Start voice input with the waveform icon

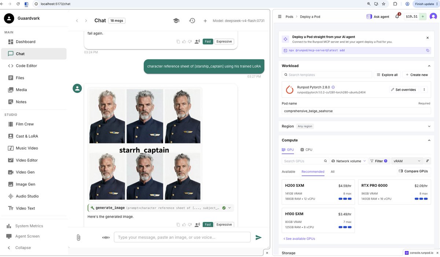point(106,237)
